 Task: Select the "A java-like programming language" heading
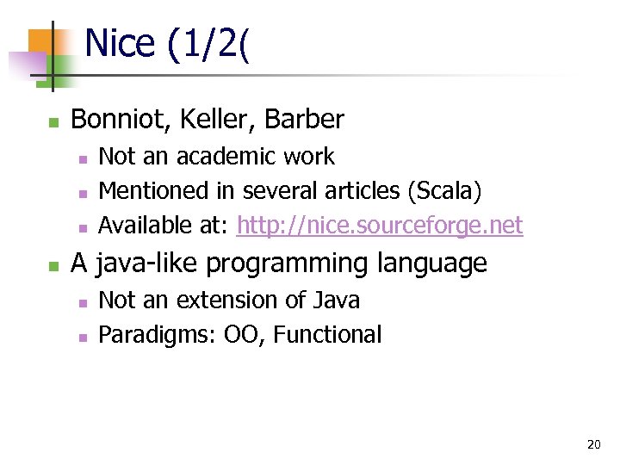278,263
